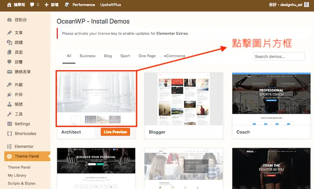Select the Business category tab
Viewport: 314px width, 189px height.
pyautogui.click(x=88, y=56)
